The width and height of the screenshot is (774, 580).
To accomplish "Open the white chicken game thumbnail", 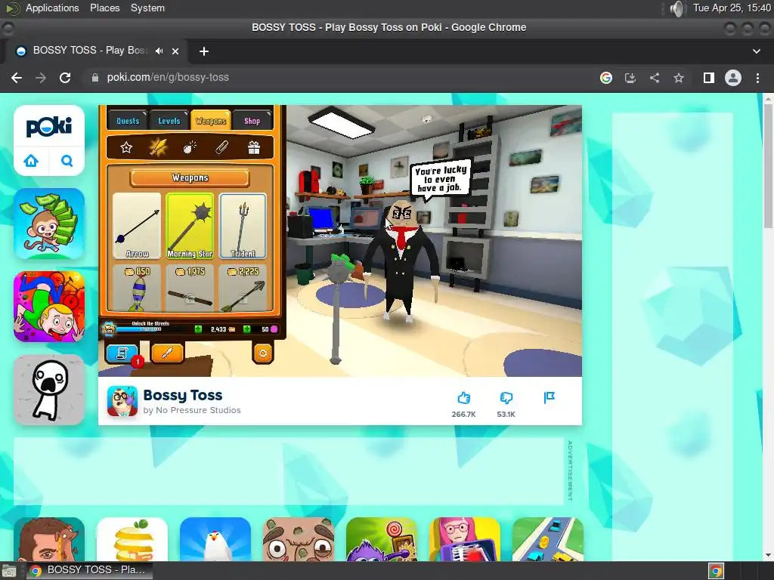I will tap(215, 539).
